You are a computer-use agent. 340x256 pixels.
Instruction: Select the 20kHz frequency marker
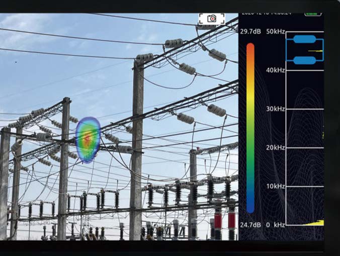click(x=276, y=148)
